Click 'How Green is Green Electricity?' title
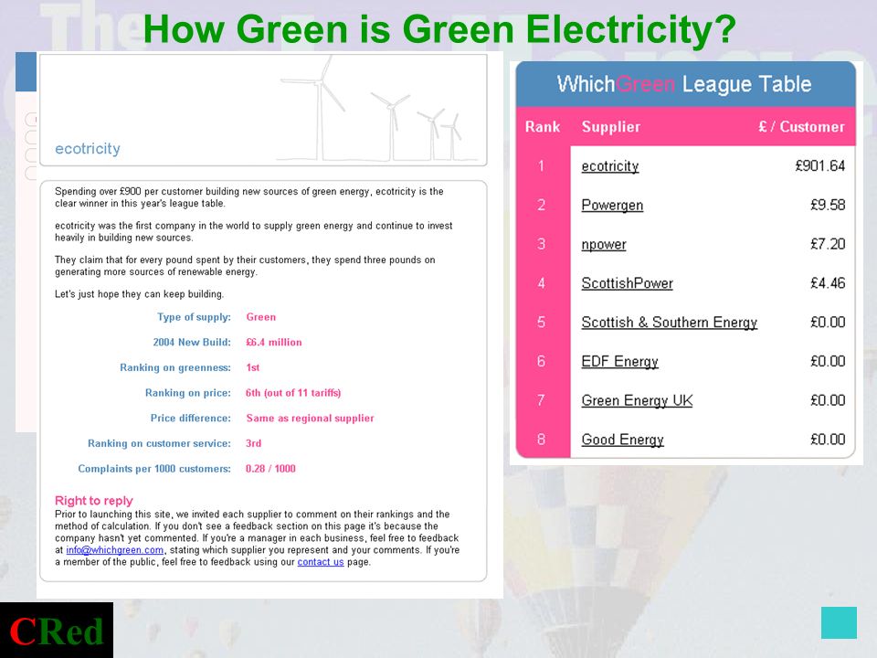The width and height of the screenshot is (877, 658). pos(439,28)
